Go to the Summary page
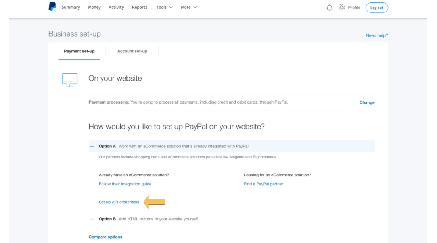The height and width of the screenshot is (243, 437). point(71,7)
